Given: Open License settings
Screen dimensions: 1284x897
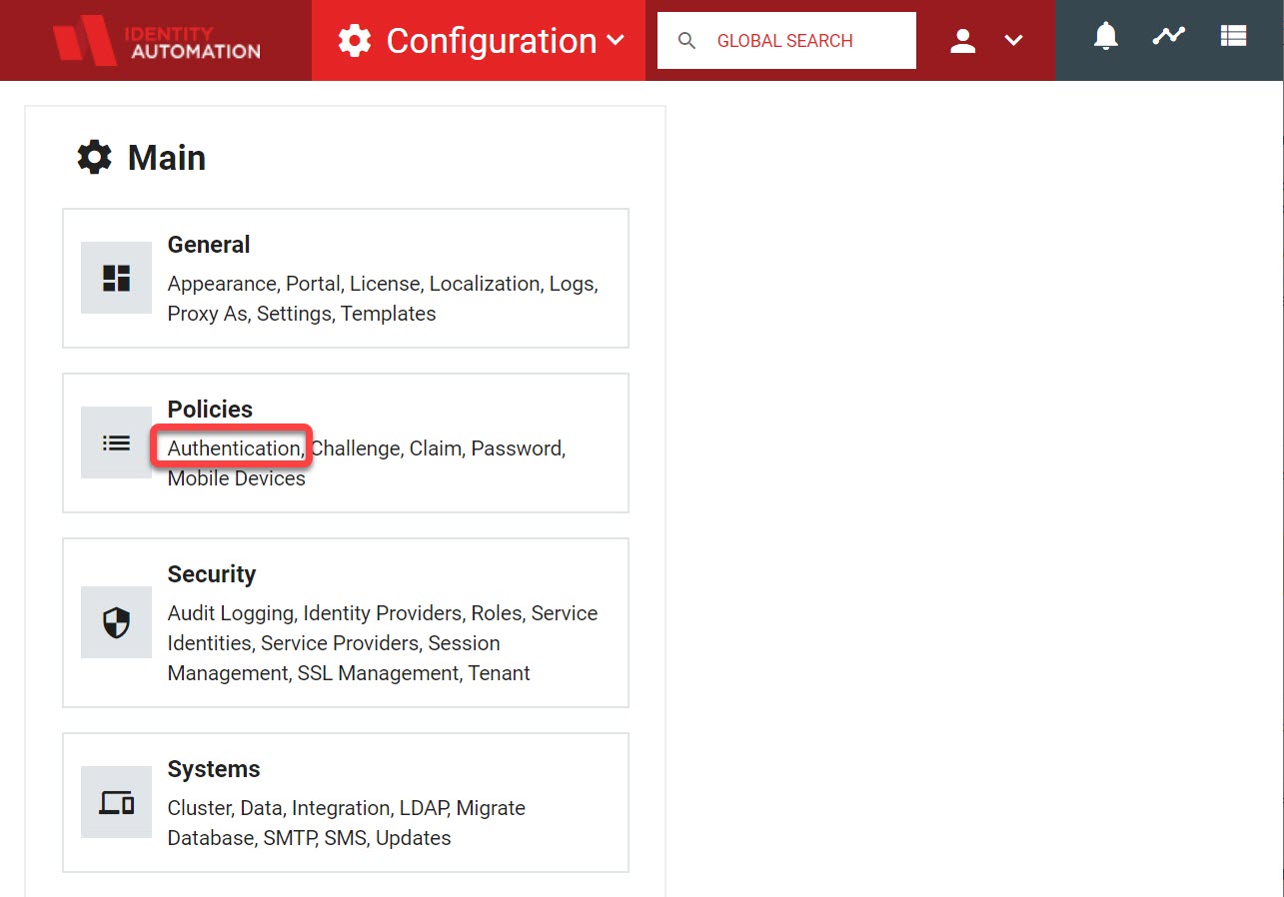Looking at the screenshot, I should point(384,284).
